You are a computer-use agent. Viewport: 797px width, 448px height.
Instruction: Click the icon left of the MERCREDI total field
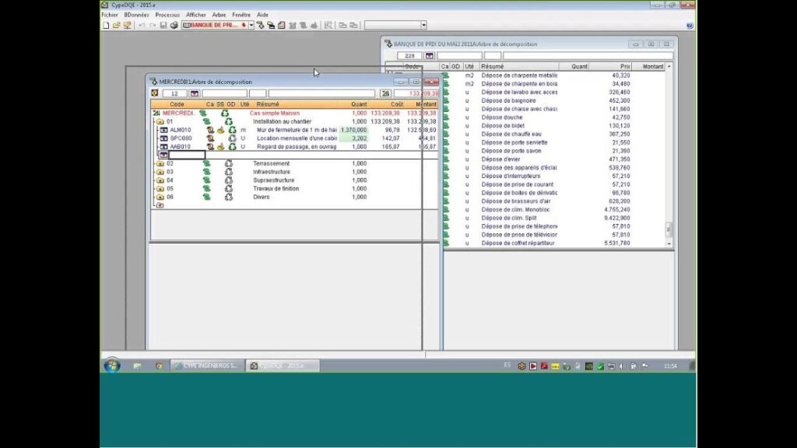tap(384, 93)
